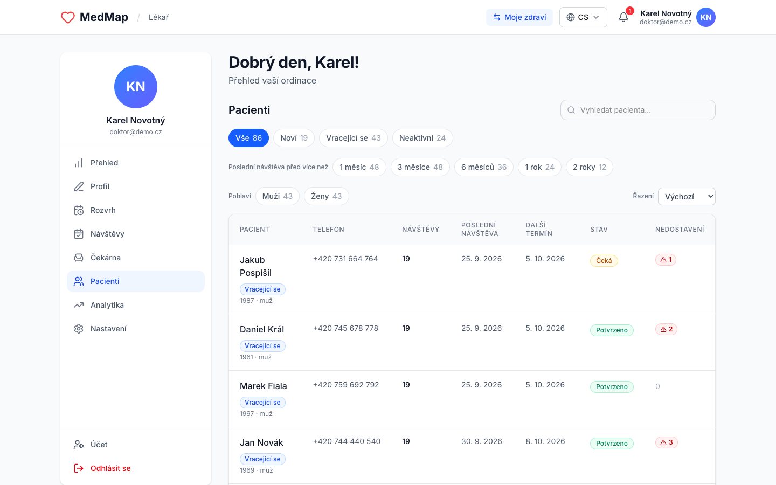Select the Vše 86 filter tab

[x=248, y=138]
